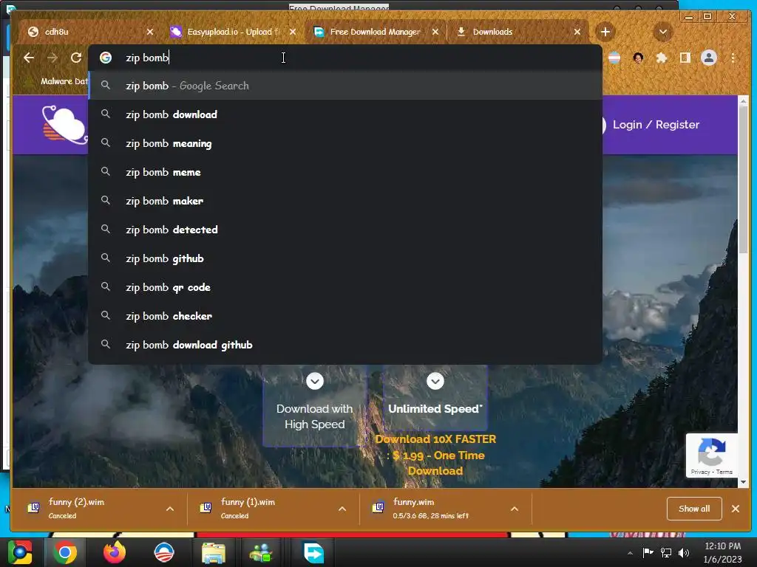This screenshot has height=567, width=757.
Task: Open the two-people taskbar app icon
Action: pyautogui.click(x=261, y=552)
